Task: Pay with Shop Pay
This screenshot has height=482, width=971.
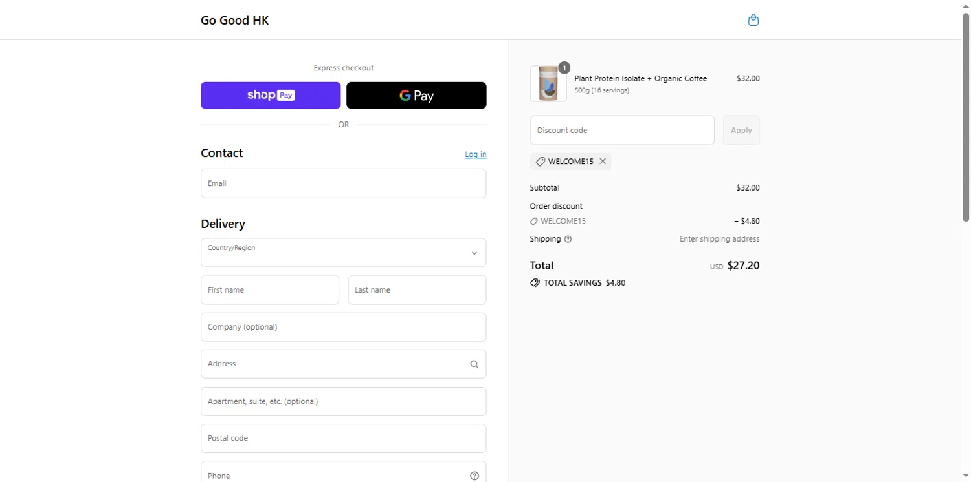Action: (271, 96)
